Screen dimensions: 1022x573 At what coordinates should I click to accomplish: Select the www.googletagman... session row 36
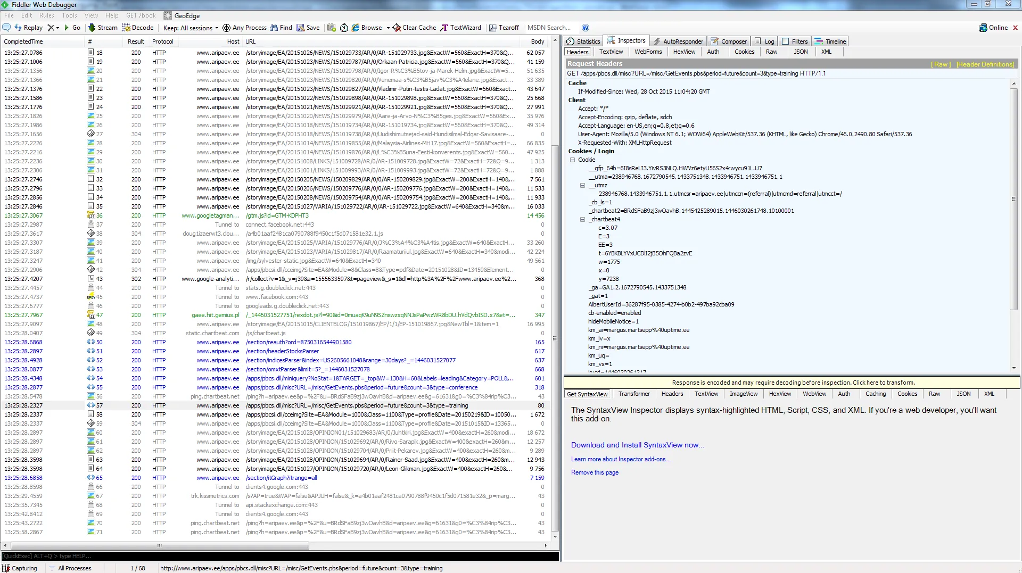(x=275, y=215)
